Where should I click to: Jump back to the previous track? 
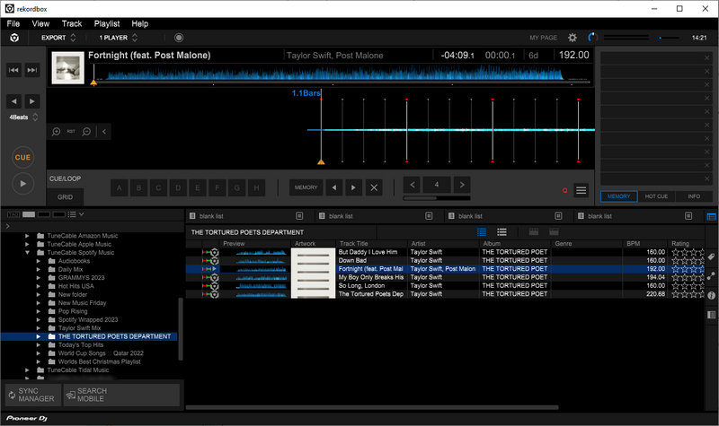(x=15, y=70)
